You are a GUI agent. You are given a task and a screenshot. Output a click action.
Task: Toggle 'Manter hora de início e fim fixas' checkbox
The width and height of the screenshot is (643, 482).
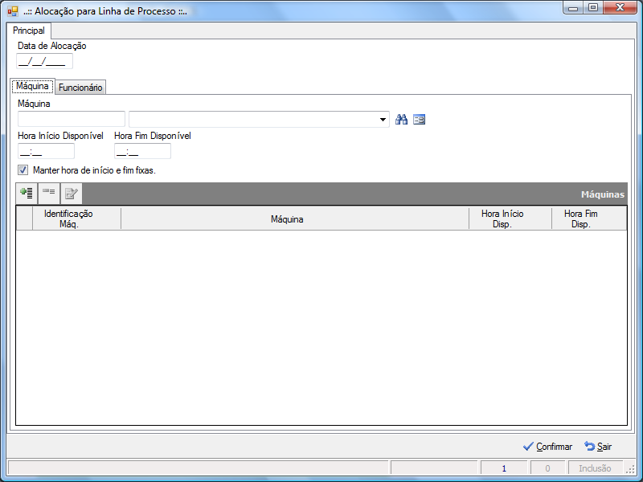[23, 170]
